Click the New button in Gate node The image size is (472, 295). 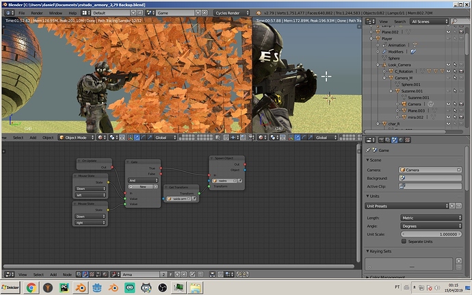pos(143,187)
